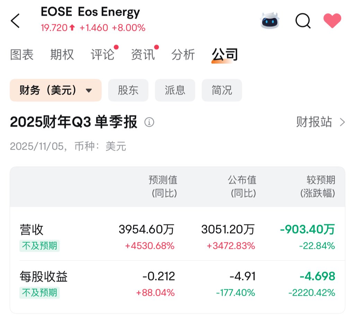Expand the 财务（美元）currency dropdown
355x320 pixels.
(55, 90)
